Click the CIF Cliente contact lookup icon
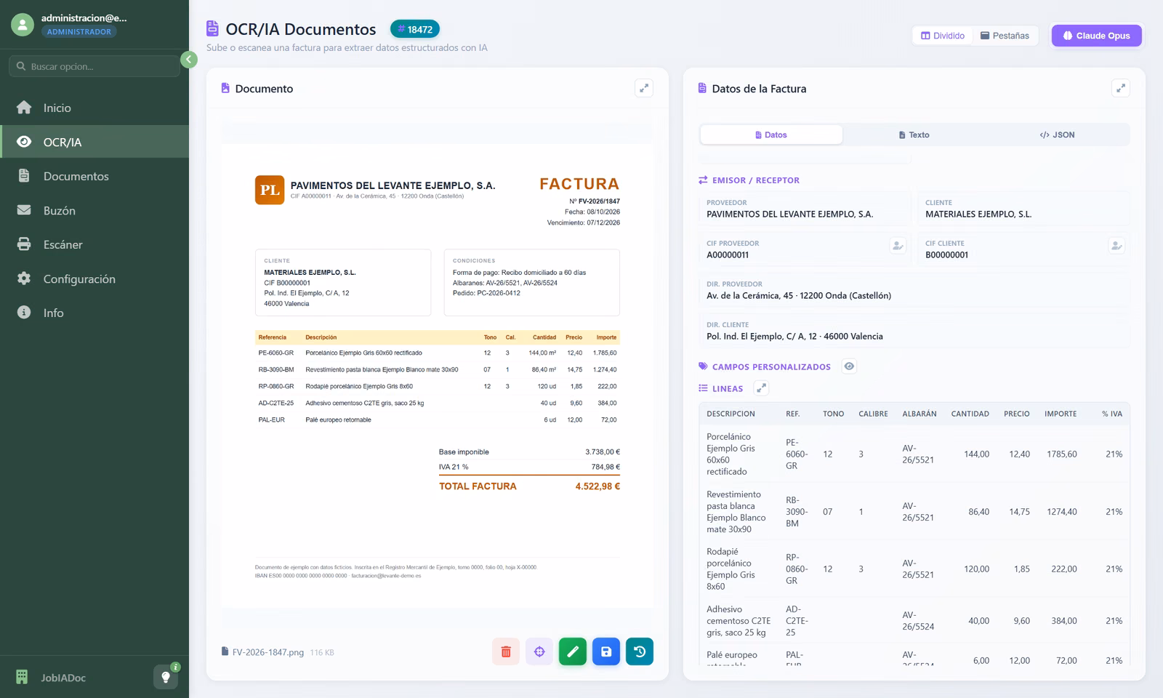Screen dimensions: 1163x698 point(1116,246)
